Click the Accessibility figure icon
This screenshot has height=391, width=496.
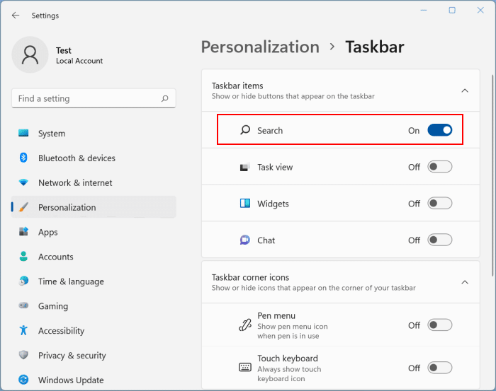(23, 330)
